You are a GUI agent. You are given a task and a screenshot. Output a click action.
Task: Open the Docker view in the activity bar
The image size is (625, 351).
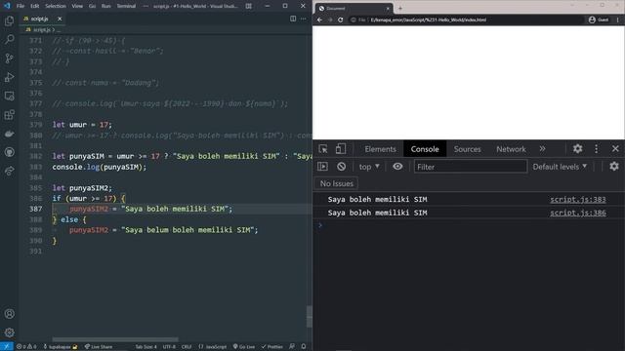[x=9, y=134]
